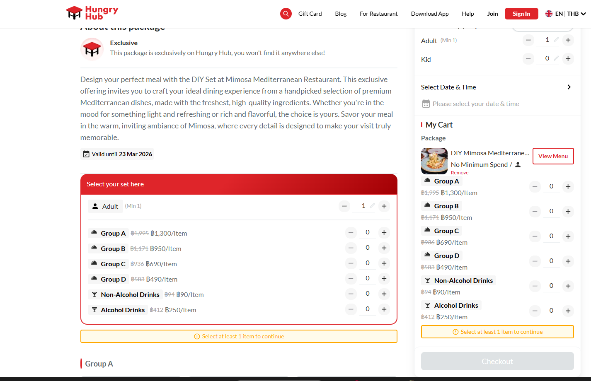Add one Group B item in set selector
Screen dimensions: 591x381
pos(384,248)
